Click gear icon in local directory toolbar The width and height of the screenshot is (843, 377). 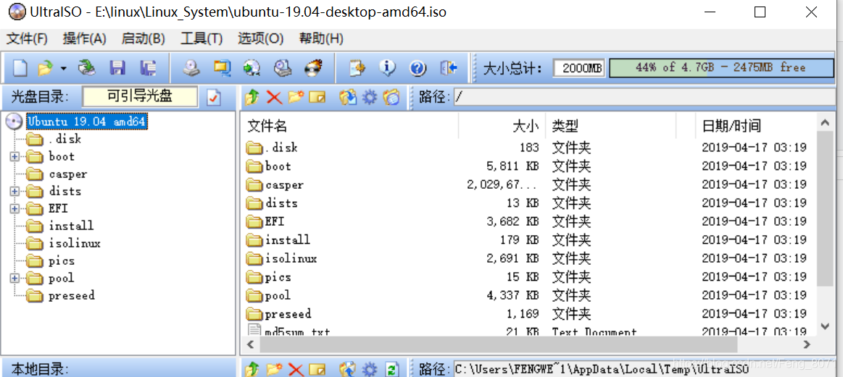click(370, 369)
